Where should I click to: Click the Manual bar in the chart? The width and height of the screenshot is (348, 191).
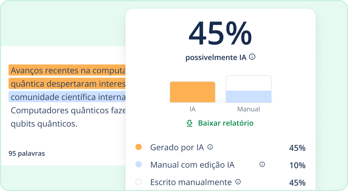248,96
